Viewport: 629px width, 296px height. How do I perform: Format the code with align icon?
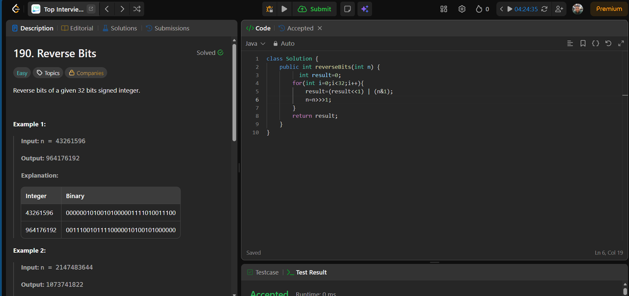coord(570,43)
